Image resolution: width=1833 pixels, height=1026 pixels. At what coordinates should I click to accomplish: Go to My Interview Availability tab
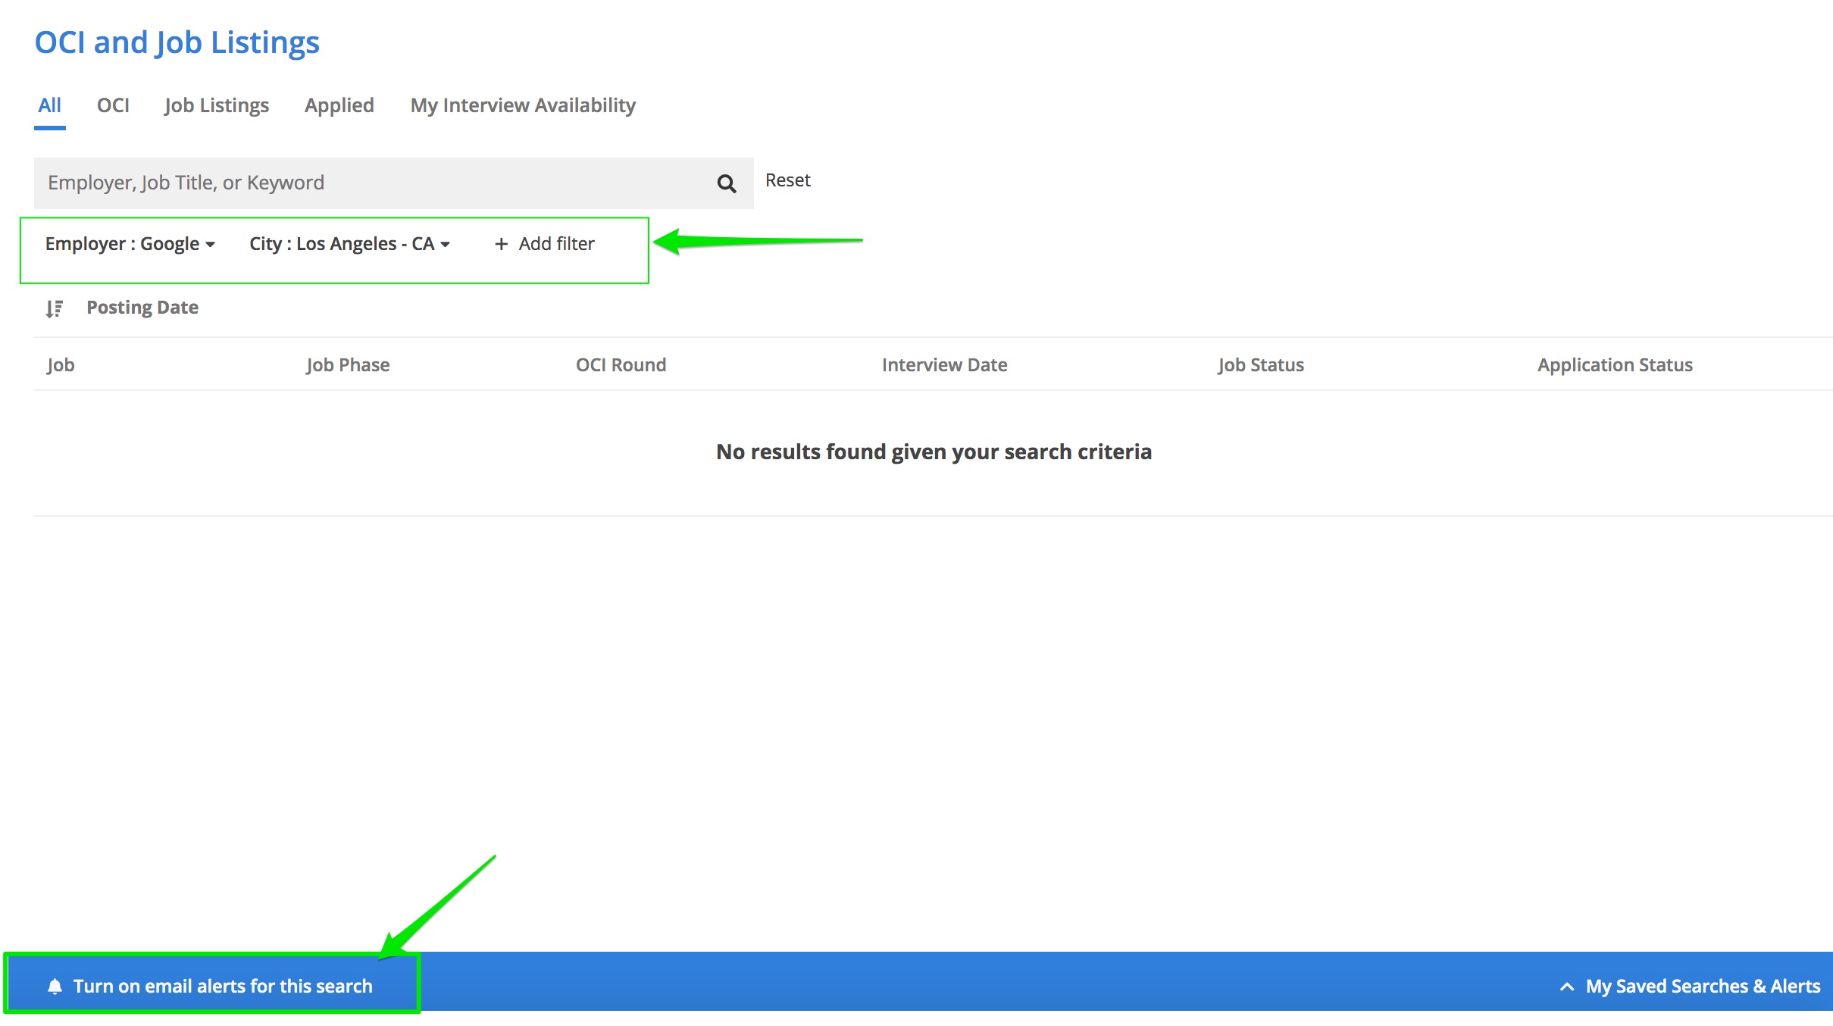pos(523,105)
